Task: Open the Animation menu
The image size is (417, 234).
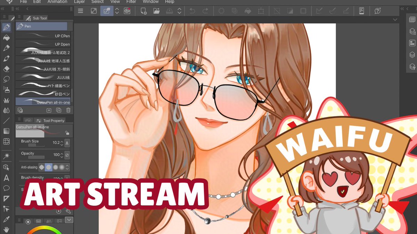Action: [57, 2]
